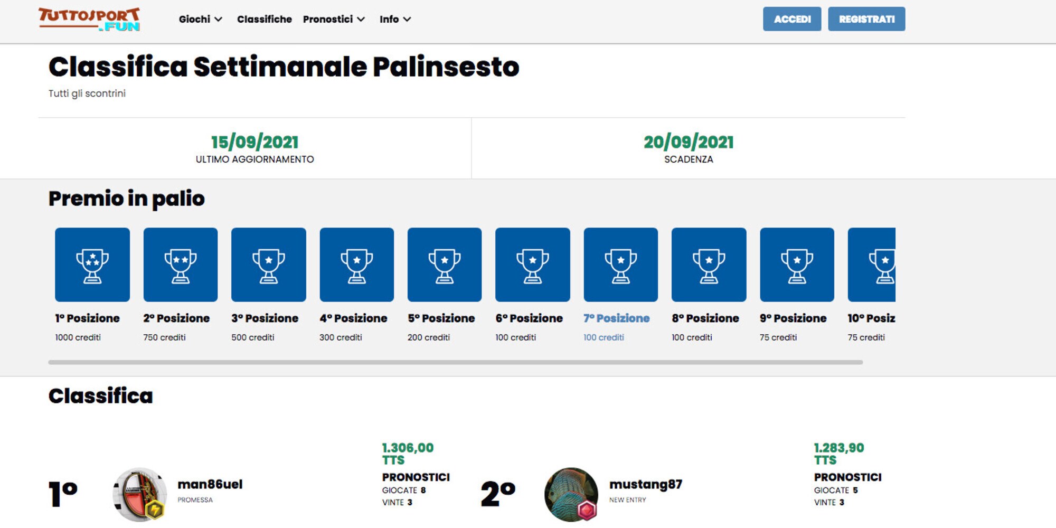Viewport: 1056px width, 528px height.
Task: Click the 7° Posizione label link
Action: click(617, 318)
